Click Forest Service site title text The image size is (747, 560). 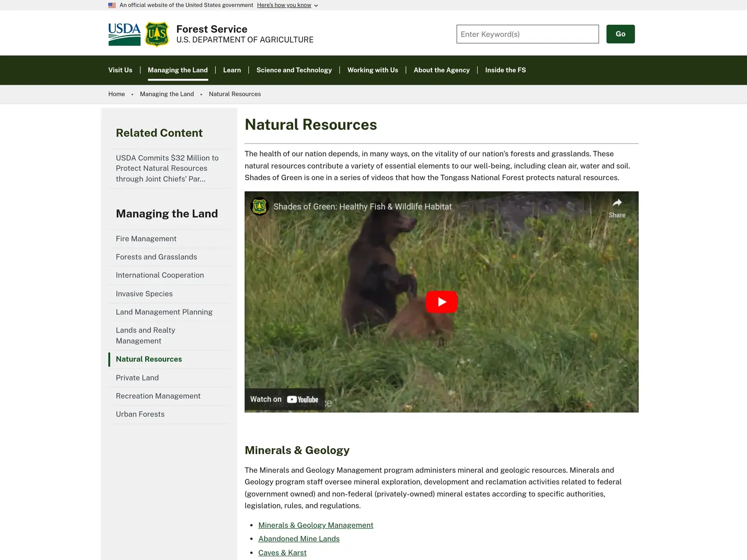coord(212,29)
